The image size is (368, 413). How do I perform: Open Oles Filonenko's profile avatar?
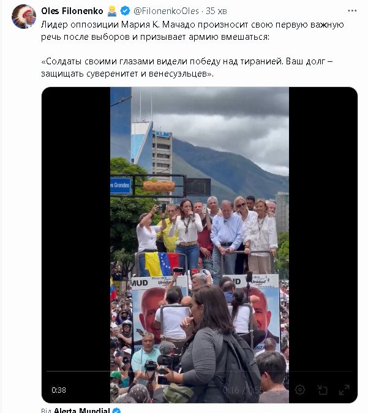tap(24, 17)
